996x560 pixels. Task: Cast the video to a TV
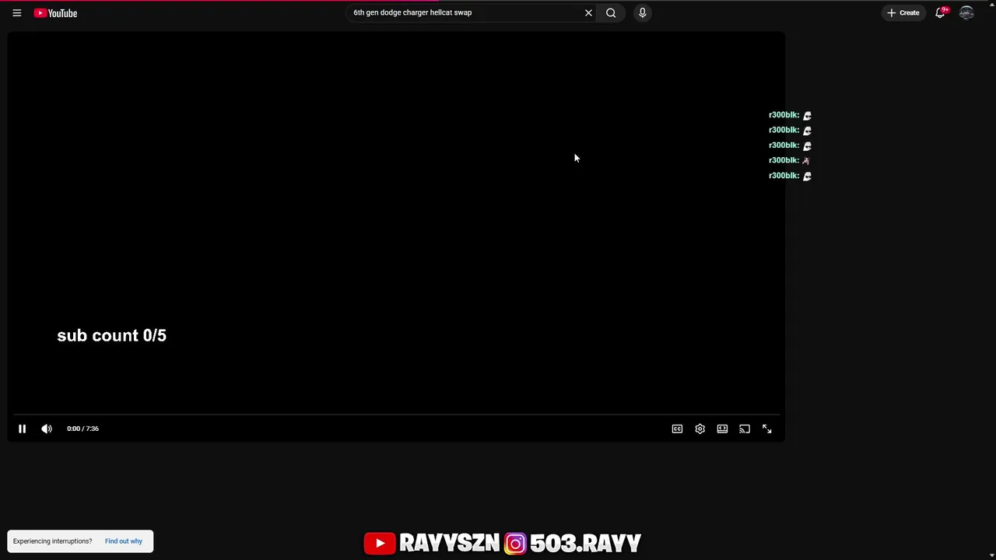pyautogui.click(x=745, y=429)
